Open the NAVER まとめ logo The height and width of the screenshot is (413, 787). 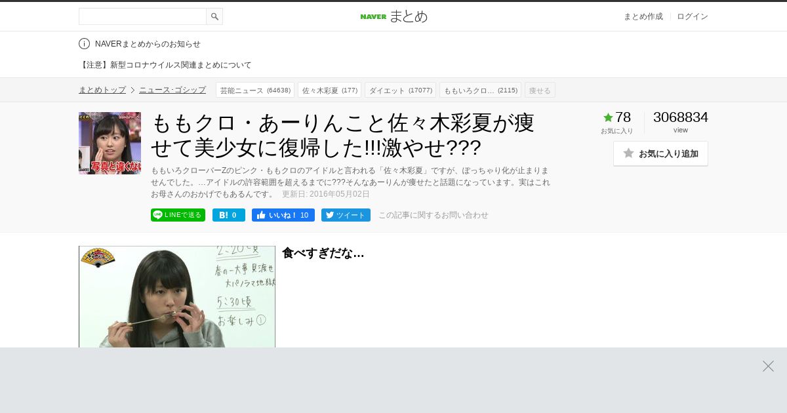(393, 16)
